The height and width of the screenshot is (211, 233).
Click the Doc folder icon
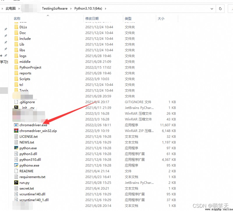coord(16,33)
